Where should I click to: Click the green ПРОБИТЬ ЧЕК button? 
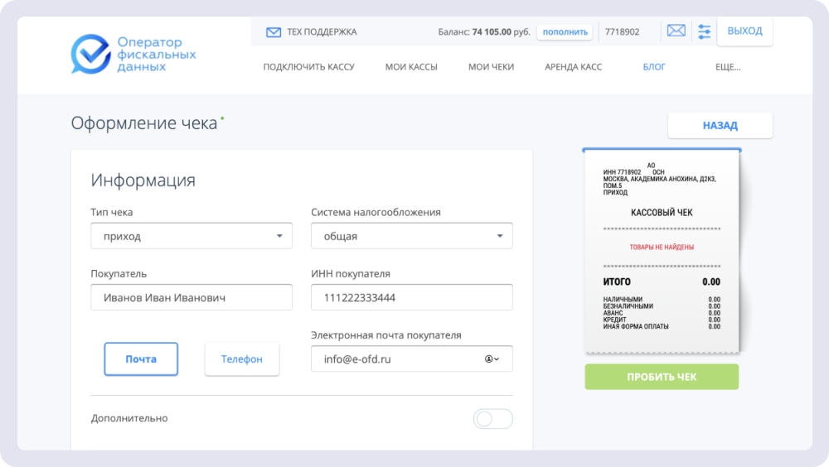click(x=662, y=377)
